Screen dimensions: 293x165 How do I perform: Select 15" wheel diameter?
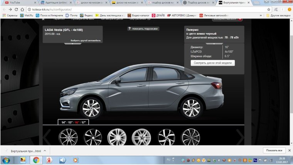point(70,122)
